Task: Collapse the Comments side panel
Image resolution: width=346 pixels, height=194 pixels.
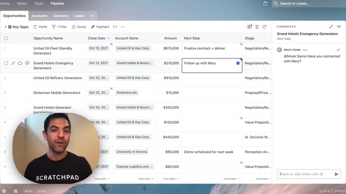Action: click(338, 27)
